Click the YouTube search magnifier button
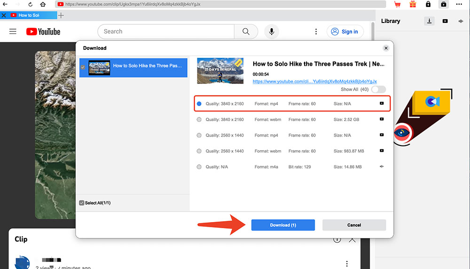The width and height of the screenshot is (470, 269). 246,31
